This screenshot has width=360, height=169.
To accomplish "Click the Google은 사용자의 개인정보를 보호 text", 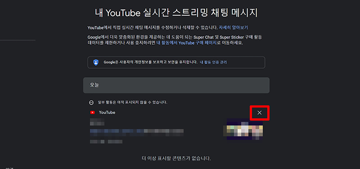I will click(150, 62).
